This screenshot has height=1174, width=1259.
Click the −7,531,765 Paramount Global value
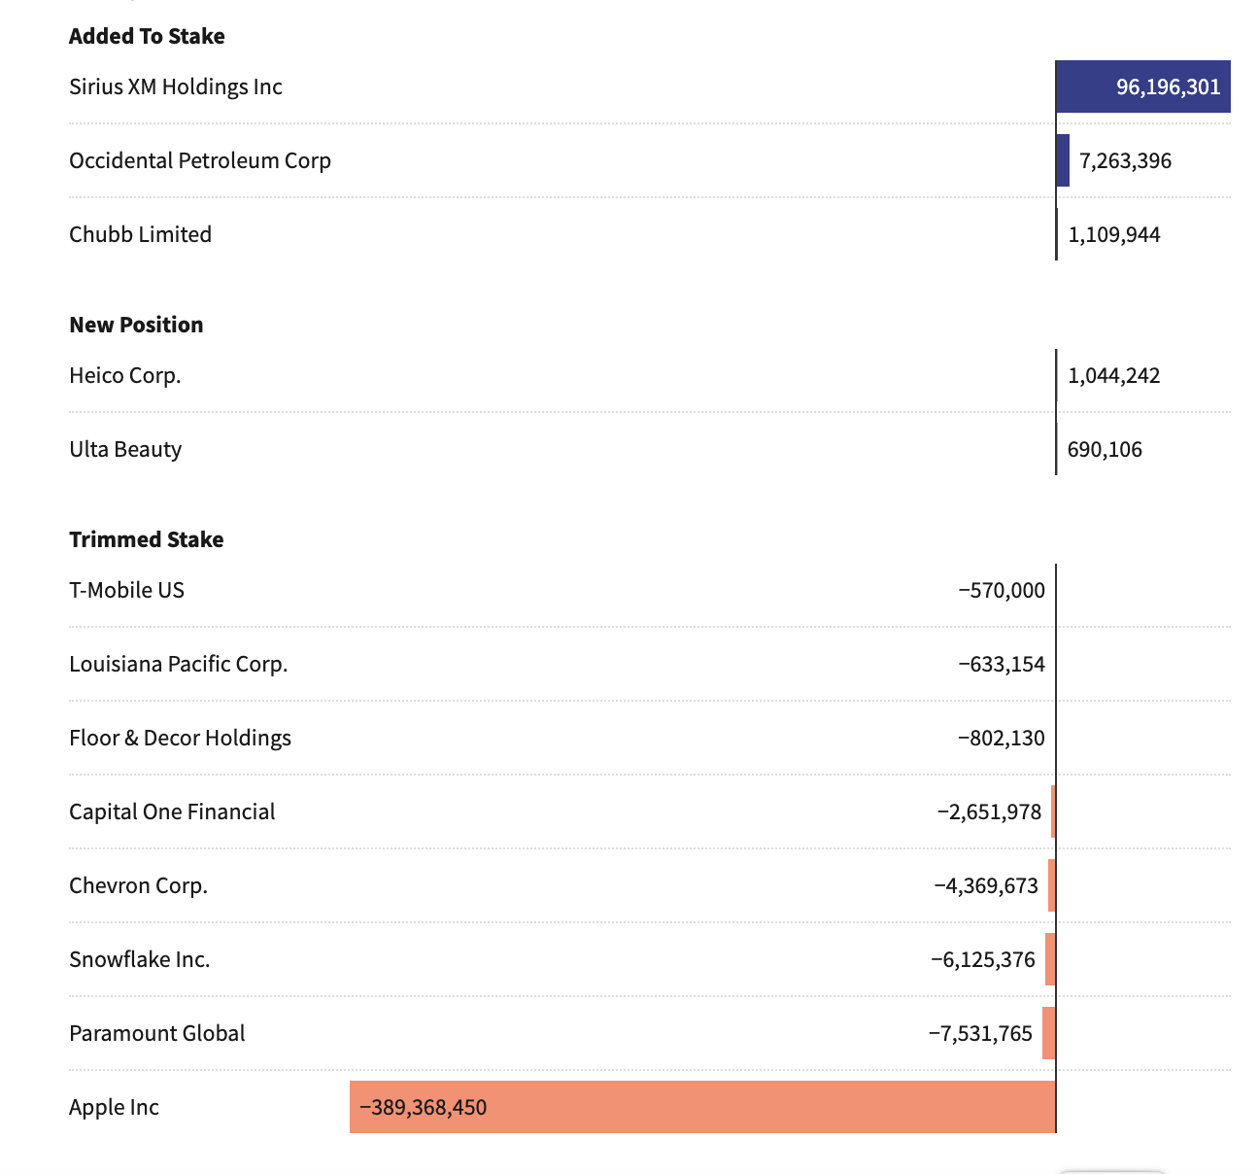coord(980,1033)
